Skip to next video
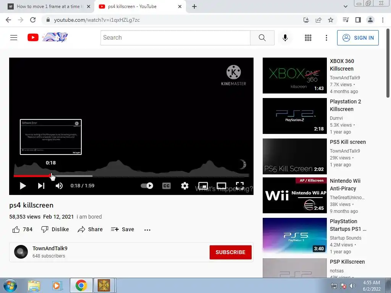Image resolution: width=391 pixels, height=293 pixels. pos(41,186)
